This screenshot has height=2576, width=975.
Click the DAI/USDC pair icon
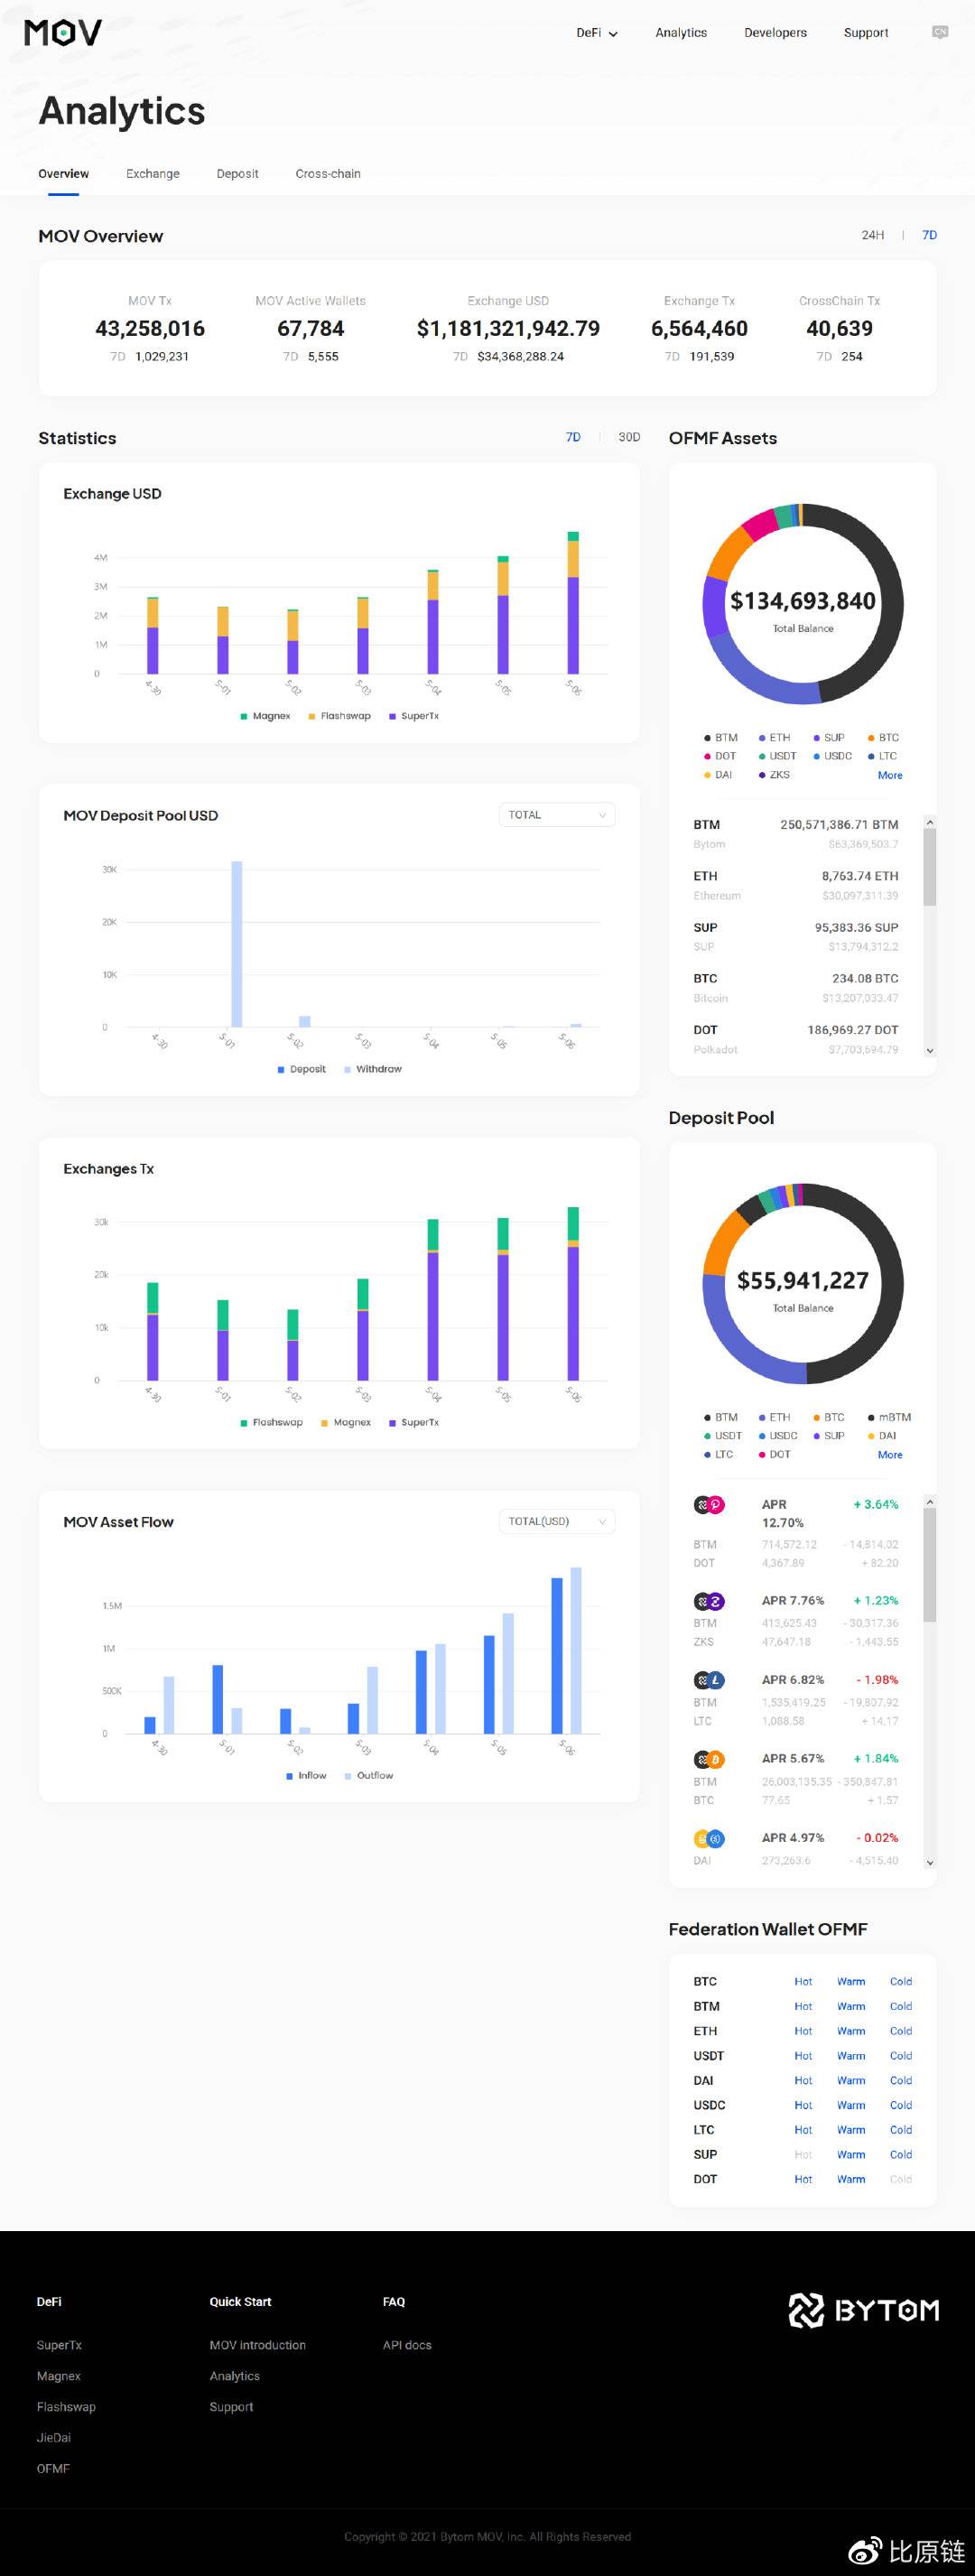(x=709, y=1838)
